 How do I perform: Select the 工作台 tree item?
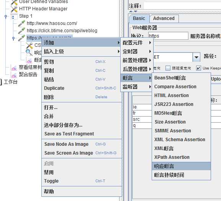click(x=11, y=82)
